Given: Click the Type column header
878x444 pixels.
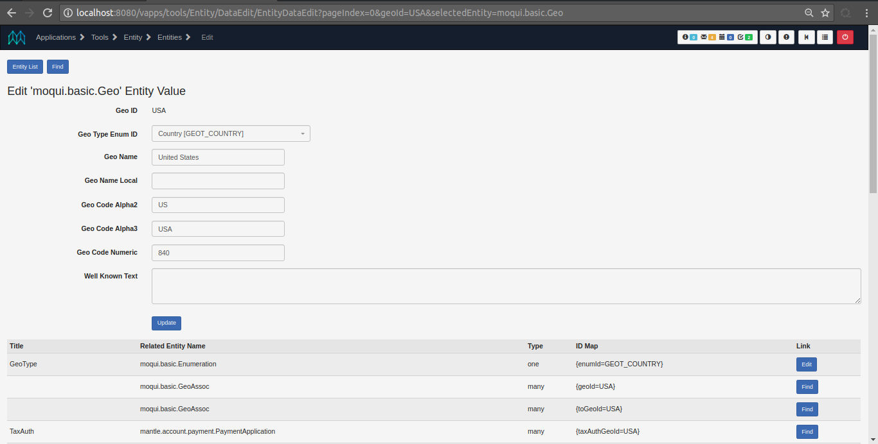Looking at the screenshot, I should click(535, 346).
